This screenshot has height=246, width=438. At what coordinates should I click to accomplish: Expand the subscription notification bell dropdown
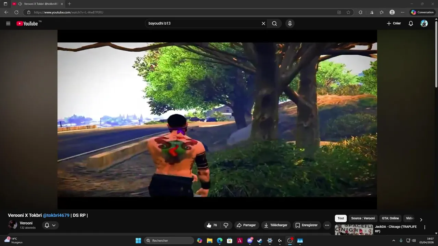pos(50,225)
